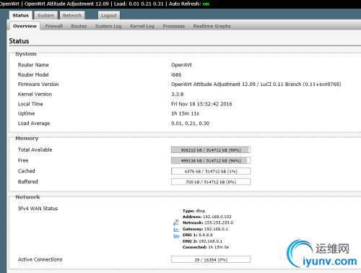Click the Logout tab
The height and width of the screenshot is (273, 361).
(x=109, y=15)
